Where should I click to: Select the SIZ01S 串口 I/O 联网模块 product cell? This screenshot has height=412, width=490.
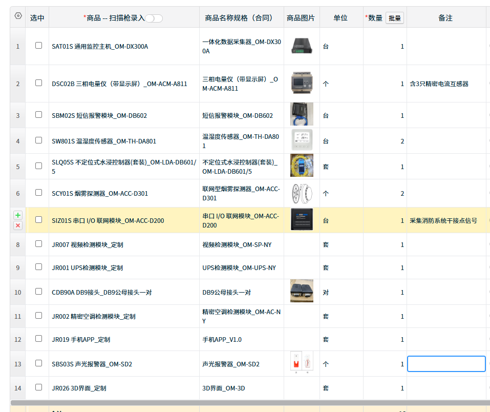(x=124, y=220)
